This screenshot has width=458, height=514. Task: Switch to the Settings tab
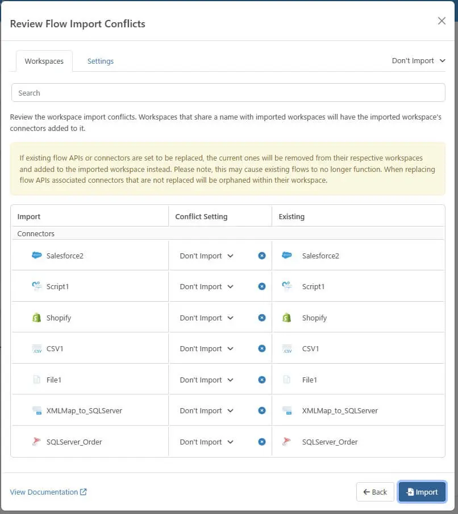(x=101, y=61)
